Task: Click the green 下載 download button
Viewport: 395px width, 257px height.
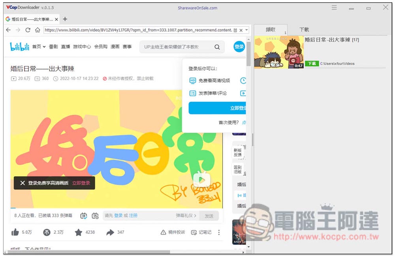Action: point(312,63)
